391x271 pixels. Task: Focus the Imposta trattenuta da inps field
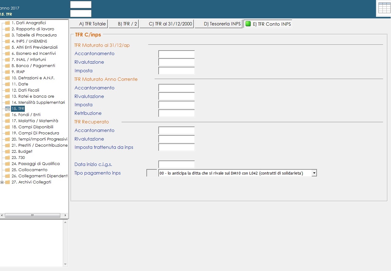176,147
